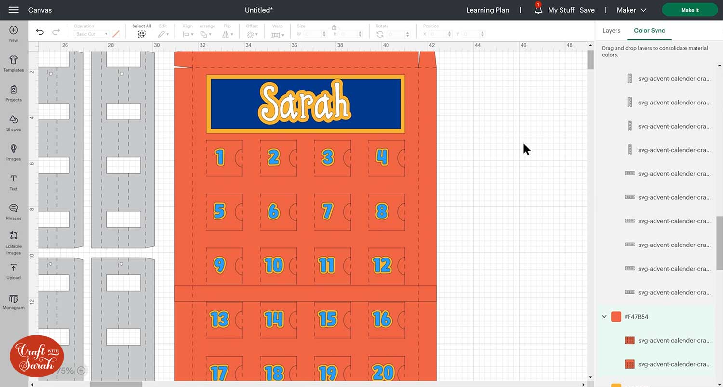The height and width of the screenshot is (387, 723).
Task: Click the canvas horizontal scrollbar thumb
Action: click(x=116, y=384)
